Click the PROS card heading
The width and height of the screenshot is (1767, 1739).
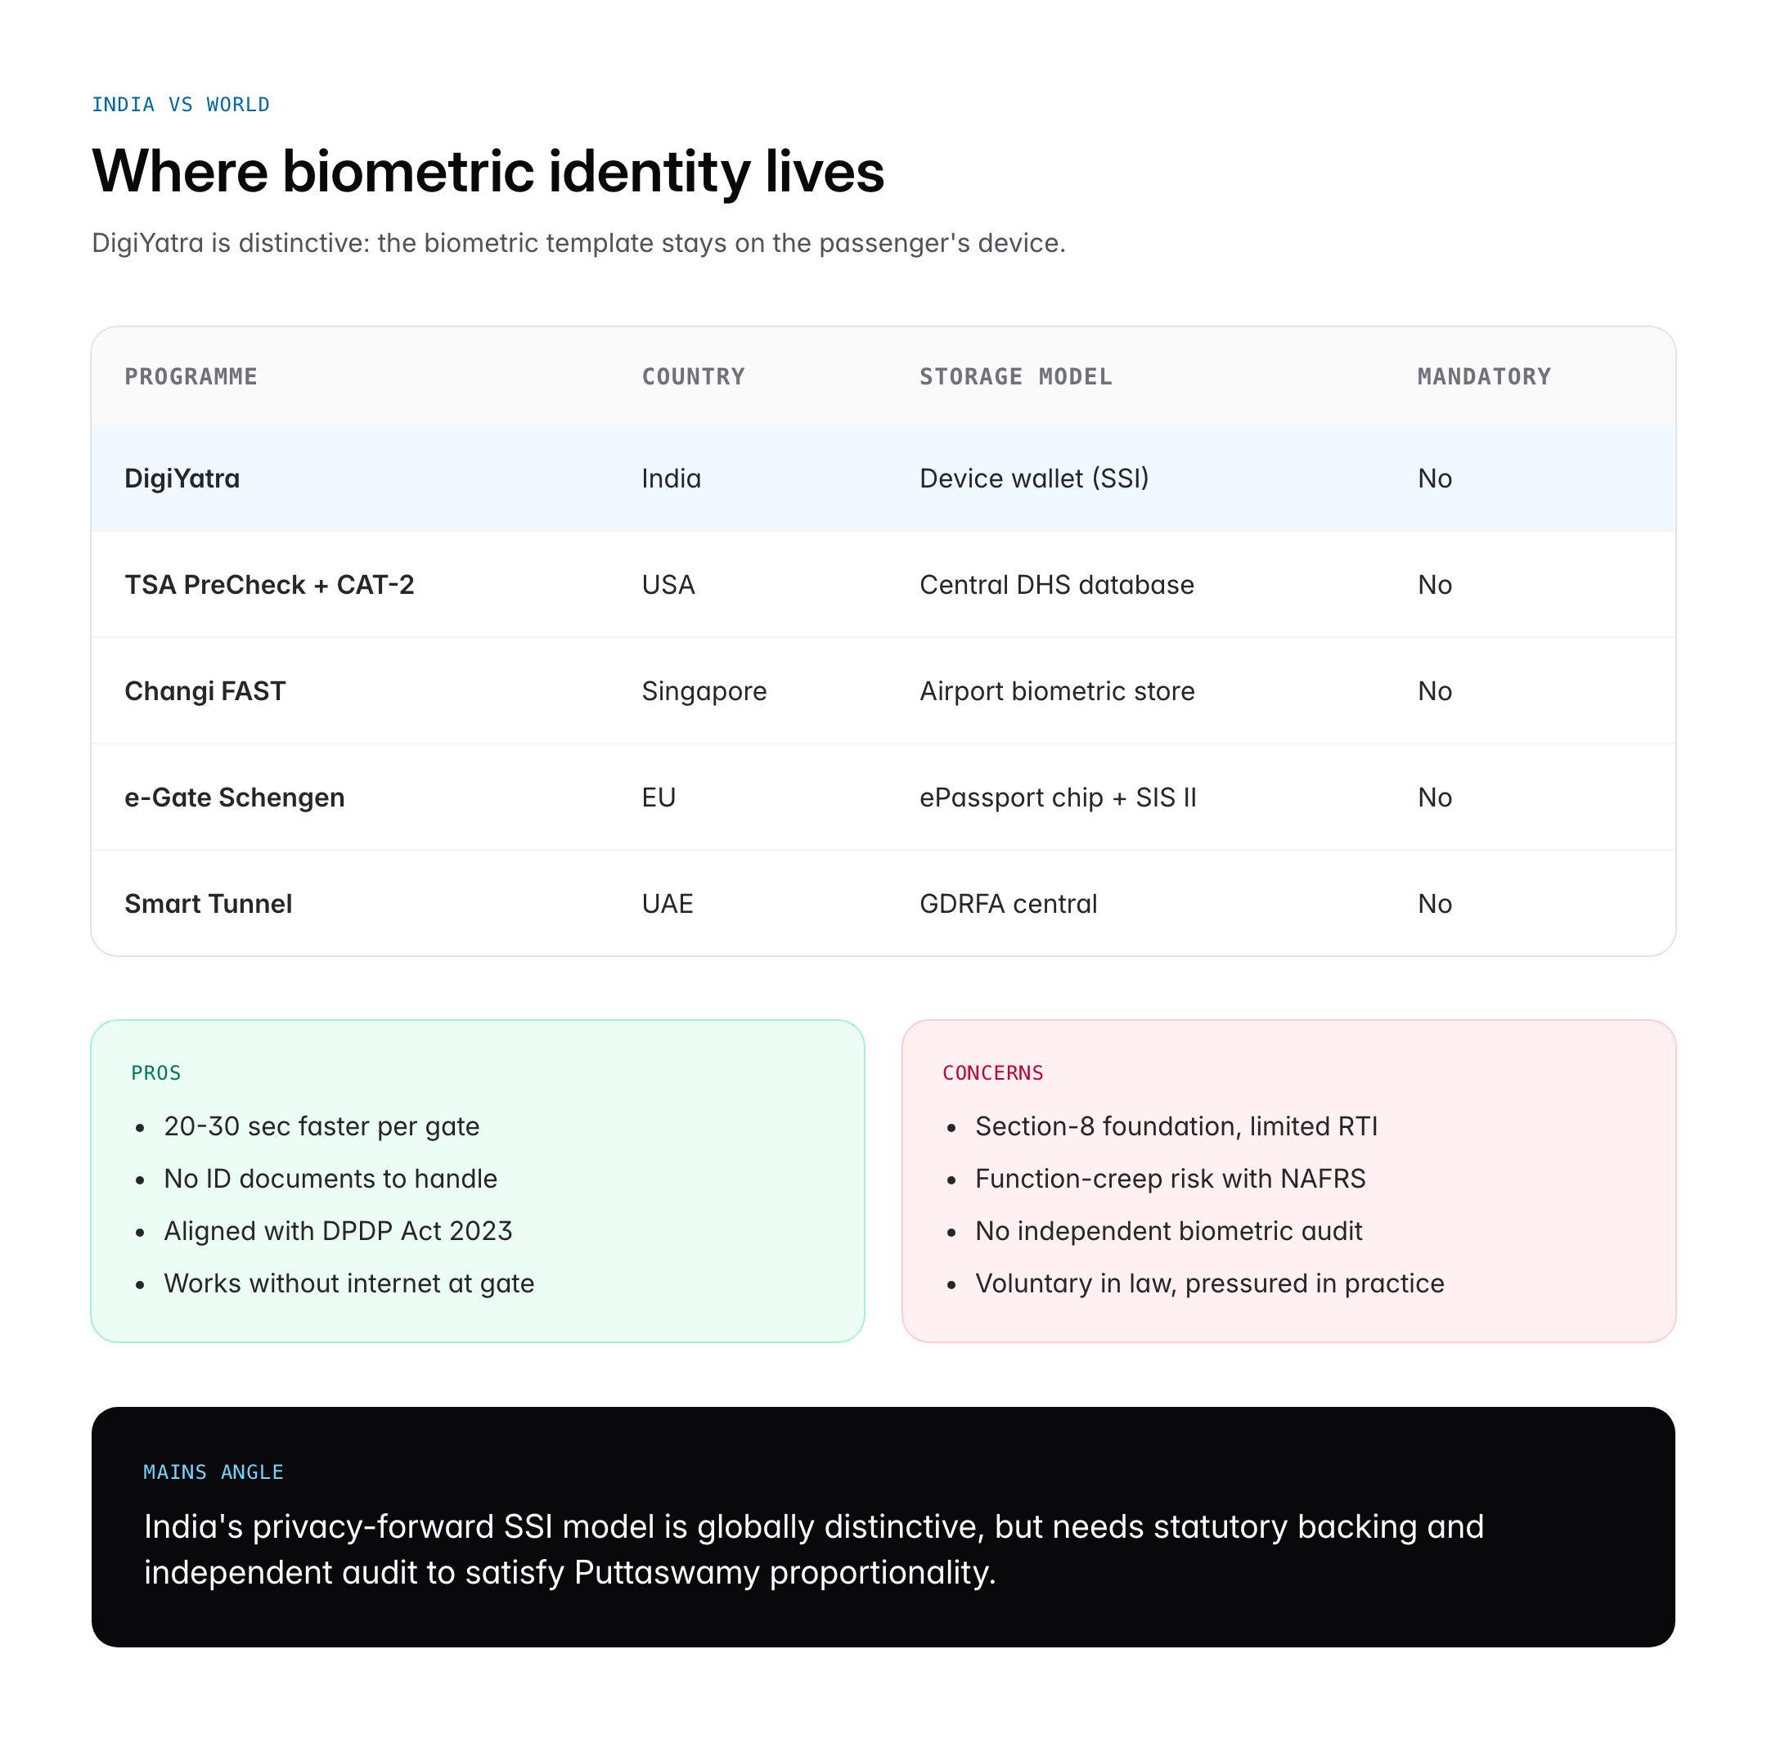[x=156, y=1072]
